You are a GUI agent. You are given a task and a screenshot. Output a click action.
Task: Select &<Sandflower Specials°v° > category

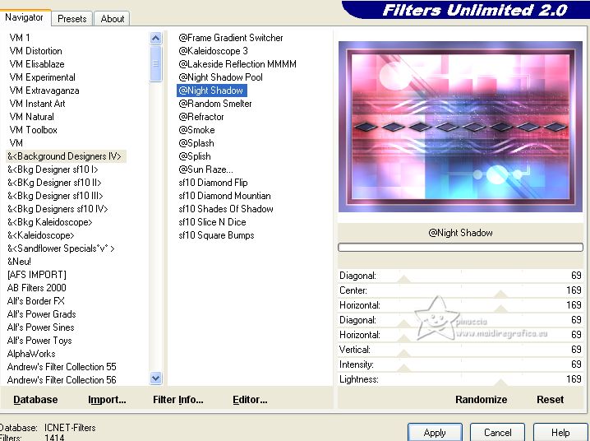(61, 248)
